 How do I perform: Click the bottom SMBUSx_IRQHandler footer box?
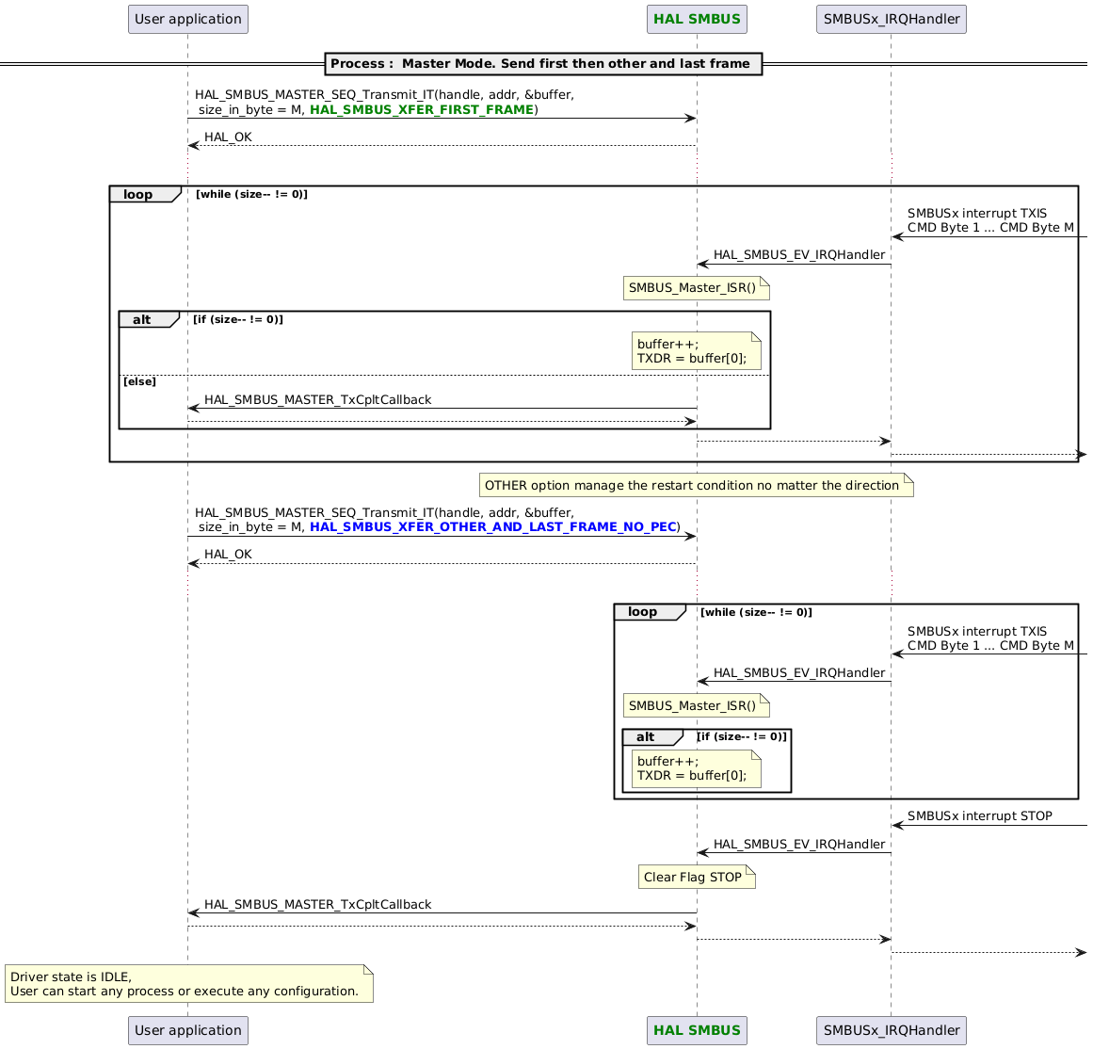tap(890, 1030)
